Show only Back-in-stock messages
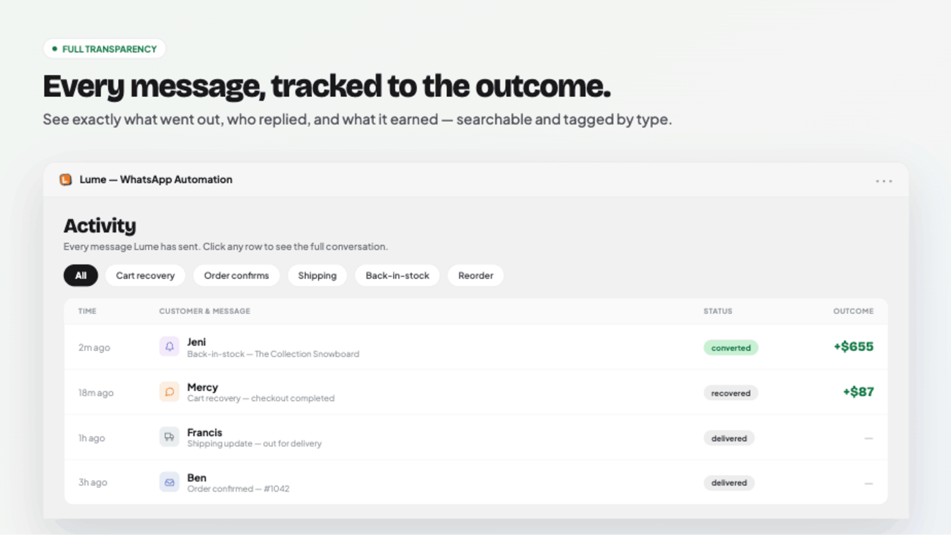 click(x=397, y=275)
